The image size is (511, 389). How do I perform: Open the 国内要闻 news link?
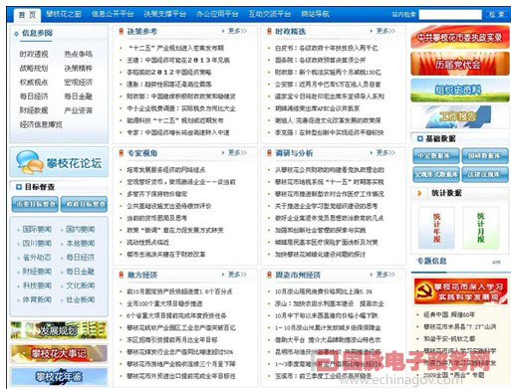point(81,229)
